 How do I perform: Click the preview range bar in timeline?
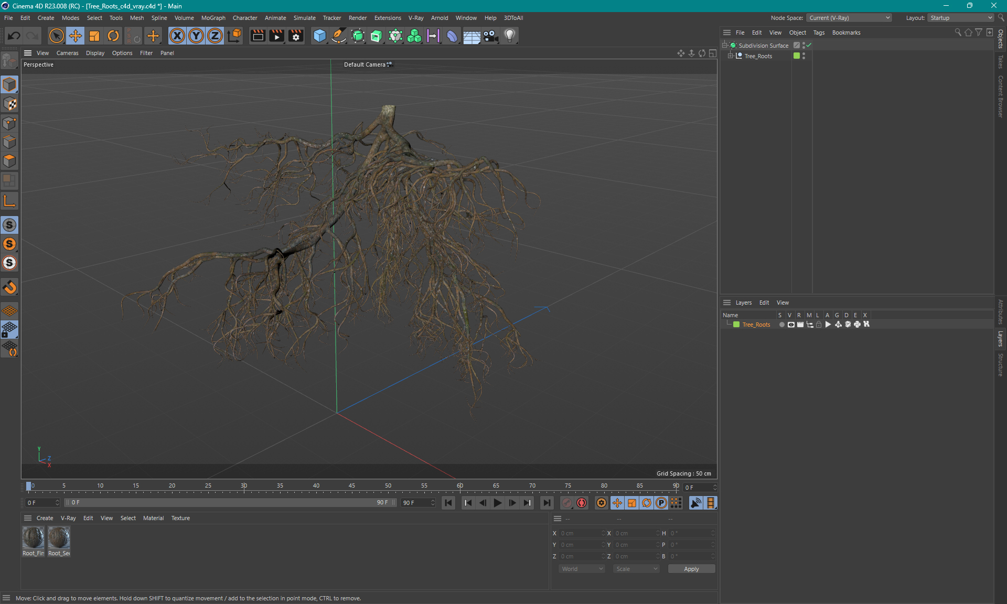click(x=230, y=503)
